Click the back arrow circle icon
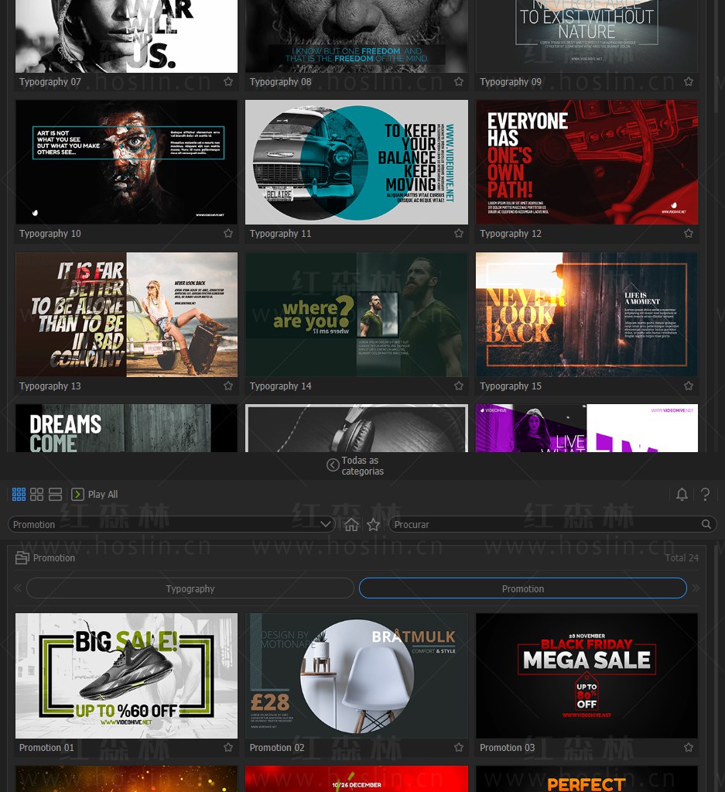 [333, 465]
